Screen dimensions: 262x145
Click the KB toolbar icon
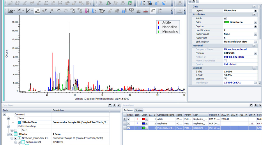tap(150, 3)
